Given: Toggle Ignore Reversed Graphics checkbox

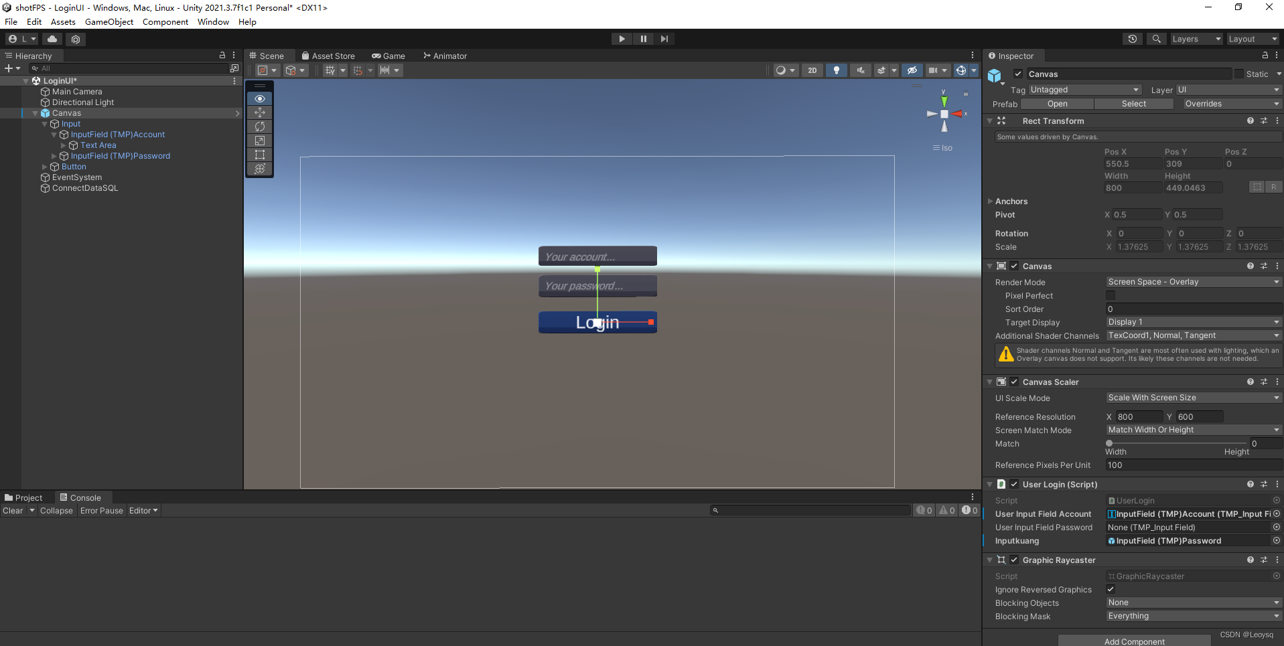Looking at the screenshot, I should point(1111,589).
